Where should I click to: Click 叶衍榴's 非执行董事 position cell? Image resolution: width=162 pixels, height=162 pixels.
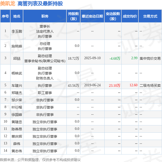pos(45,107)
